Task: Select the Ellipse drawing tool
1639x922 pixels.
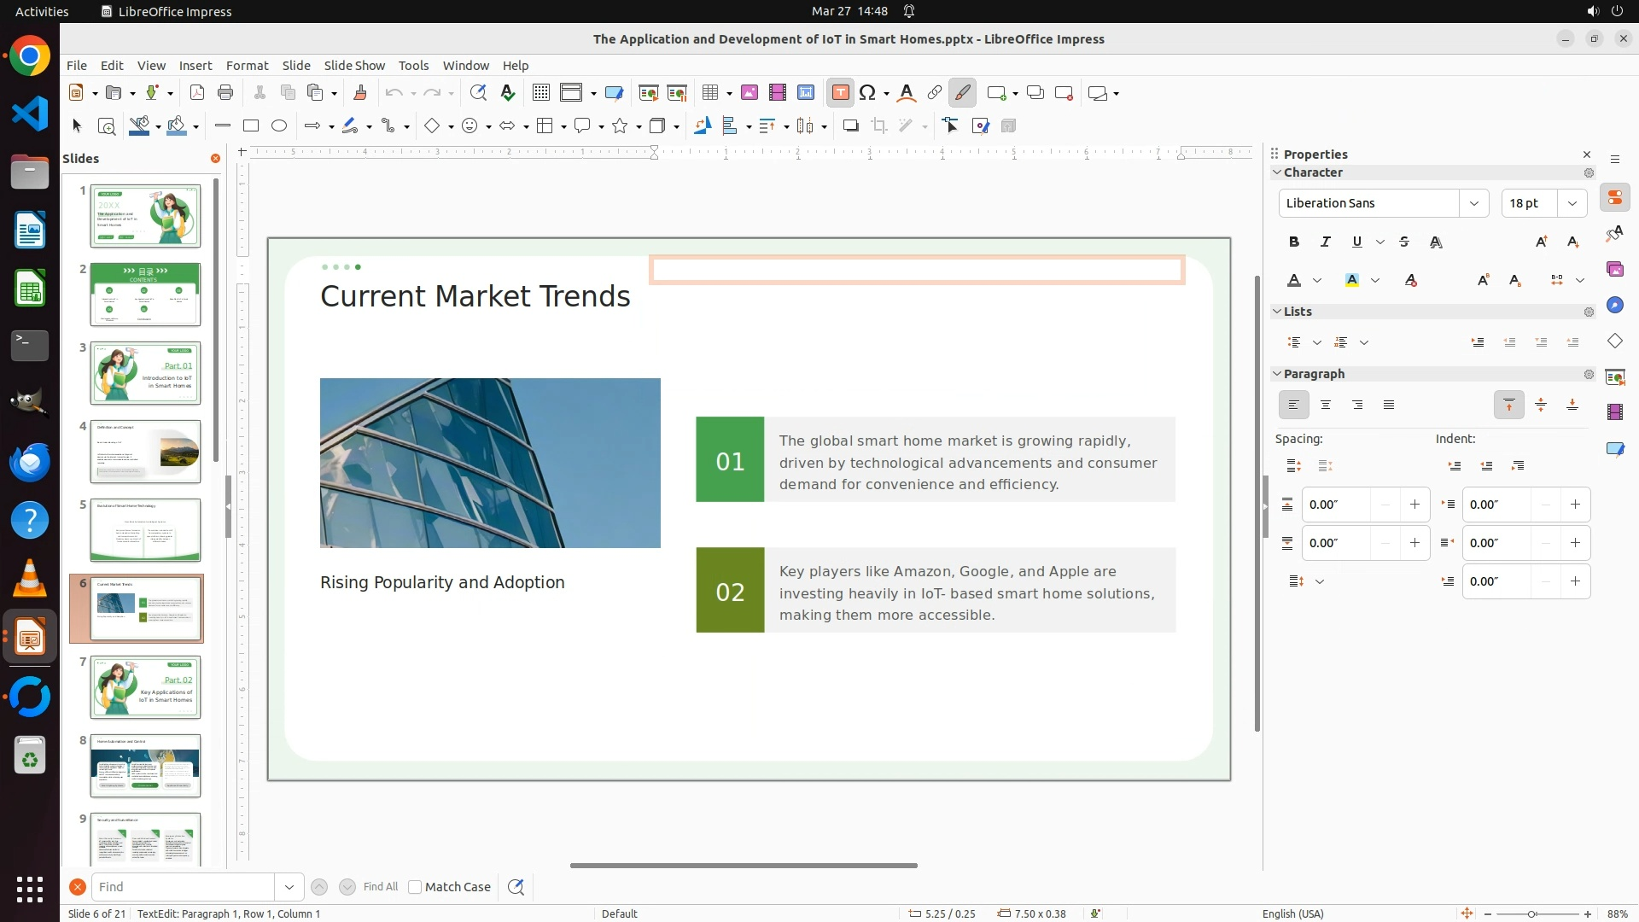Action: coord(279,126)
